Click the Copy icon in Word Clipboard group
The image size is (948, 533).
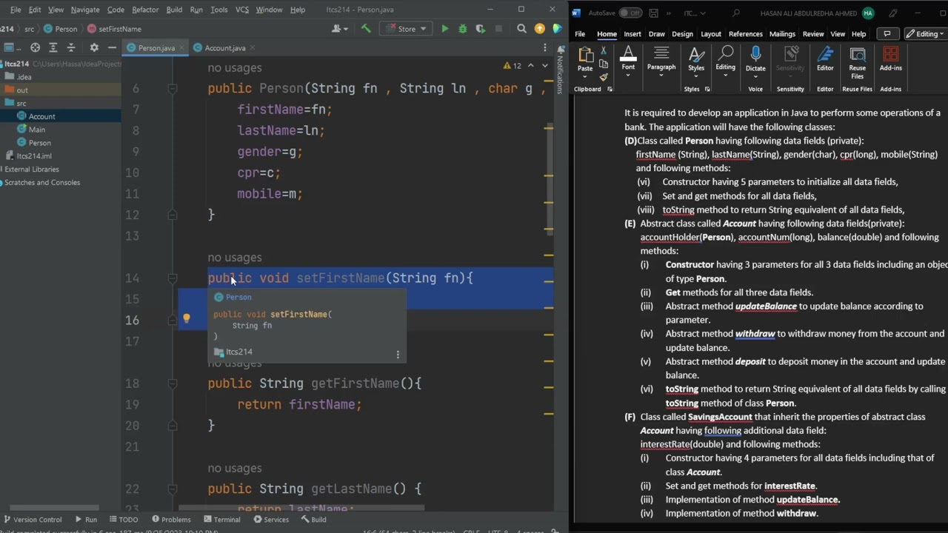point(604,64)
